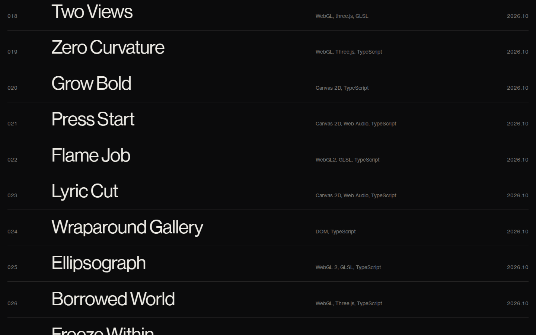The height and width of the screenshot is (335, 536).
Task: Click the 2026.10 date in Grow Bold row
Action: 517,88
